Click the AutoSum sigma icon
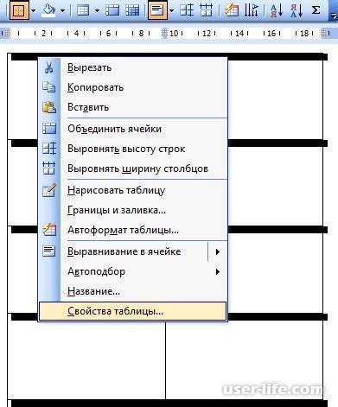The height and width of the screenshot is (407, 338). [x=316, y=10]
